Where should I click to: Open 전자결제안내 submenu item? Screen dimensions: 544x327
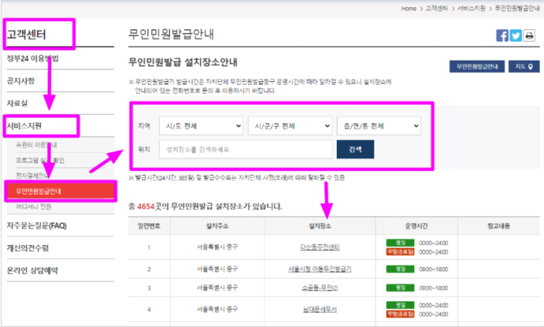coord(33,176)
